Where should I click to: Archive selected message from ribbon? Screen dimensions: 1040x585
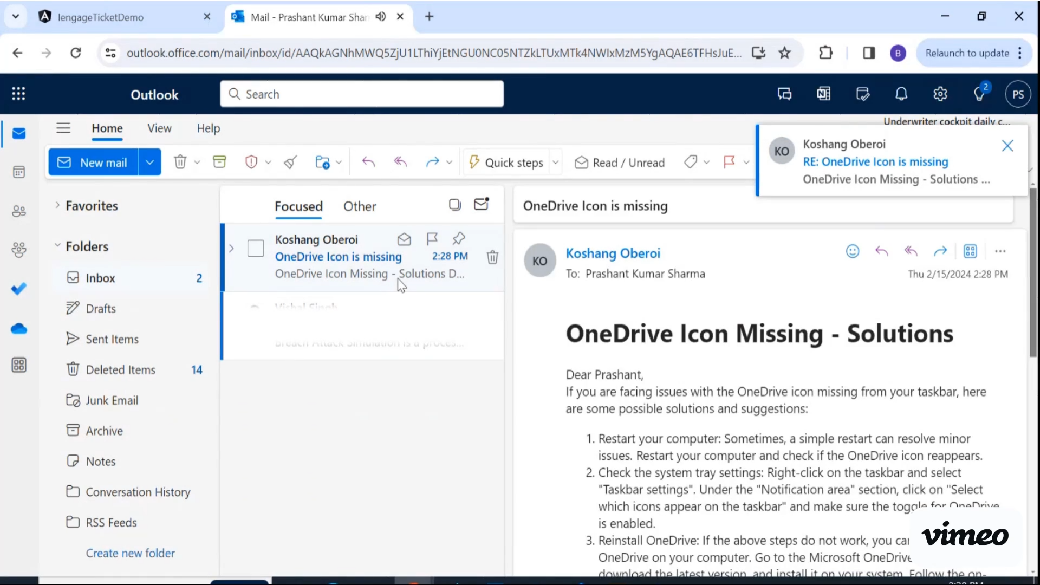[x=219, y=162]
